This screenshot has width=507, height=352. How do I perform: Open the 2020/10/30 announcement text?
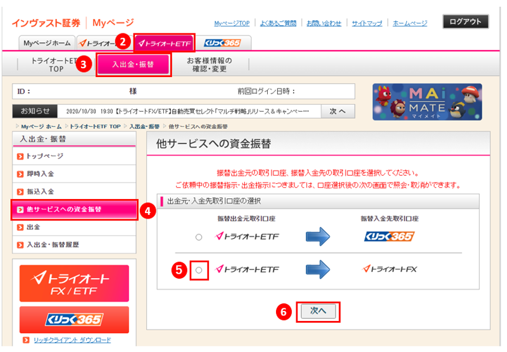coord(187,111)
